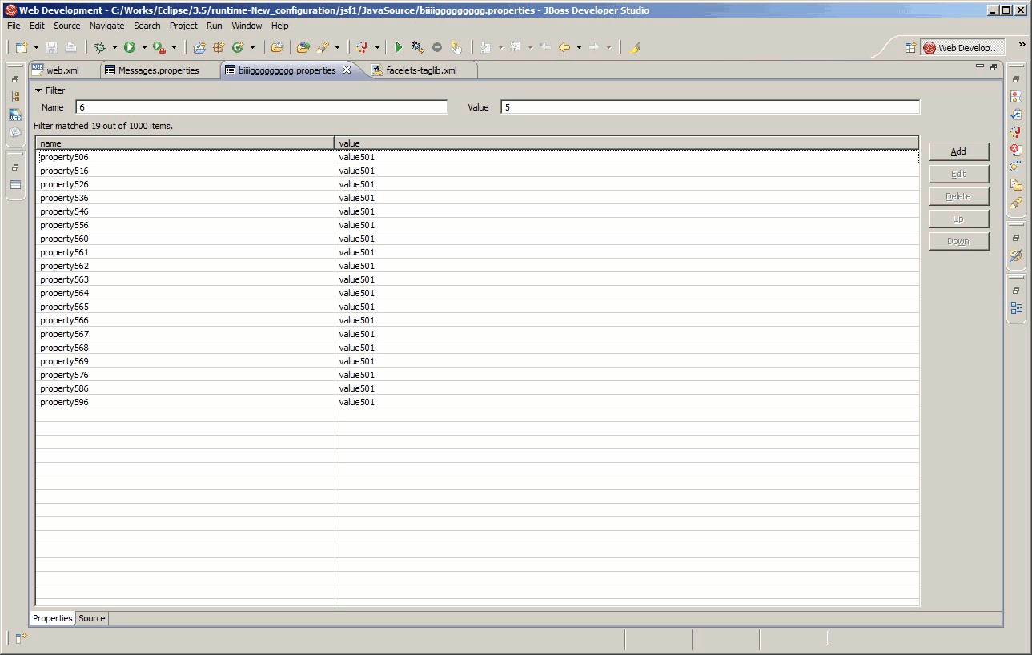Click the Open Perspective icon

click(910, 48)
